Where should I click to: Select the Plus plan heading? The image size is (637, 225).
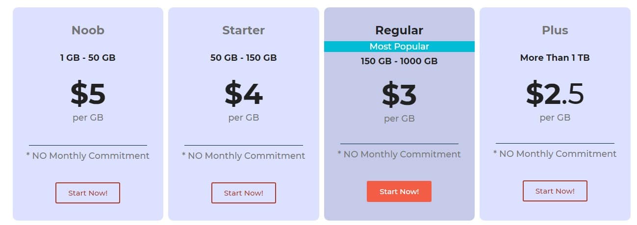click(x=555, y=30)
